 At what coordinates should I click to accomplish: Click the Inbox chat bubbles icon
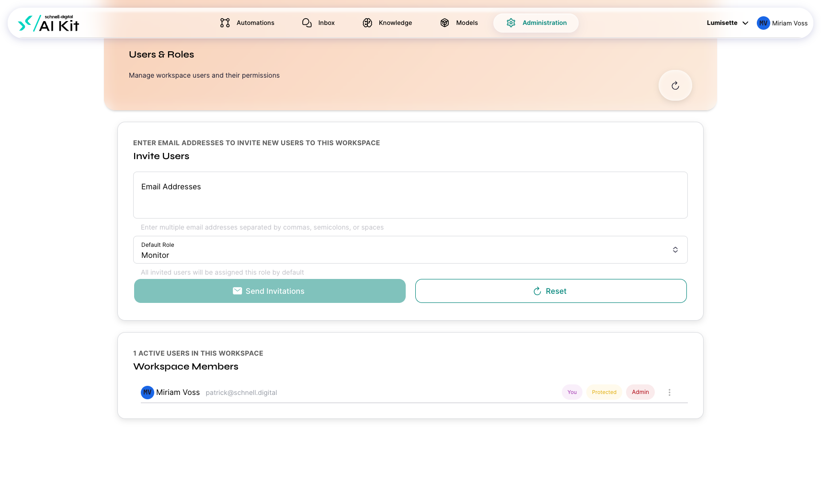tap(307, 23)
